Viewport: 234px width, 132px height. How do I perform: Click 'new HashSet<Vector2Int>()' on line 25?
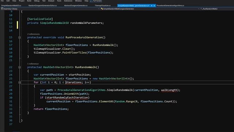[113, 78]
